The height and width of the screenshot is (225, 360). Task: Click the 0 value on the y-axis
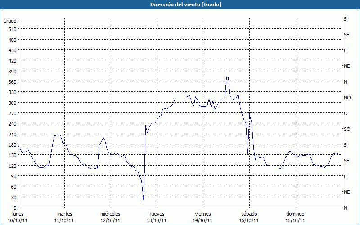point(15,208)
